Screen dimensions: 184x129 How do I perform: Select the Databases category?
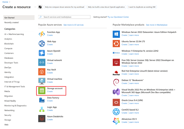tap(9, 58)
